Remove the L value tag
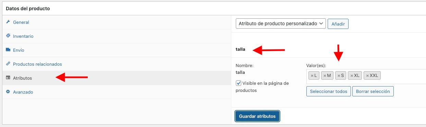This screenshot has height=127, width=426. click(x=312, y=76)
